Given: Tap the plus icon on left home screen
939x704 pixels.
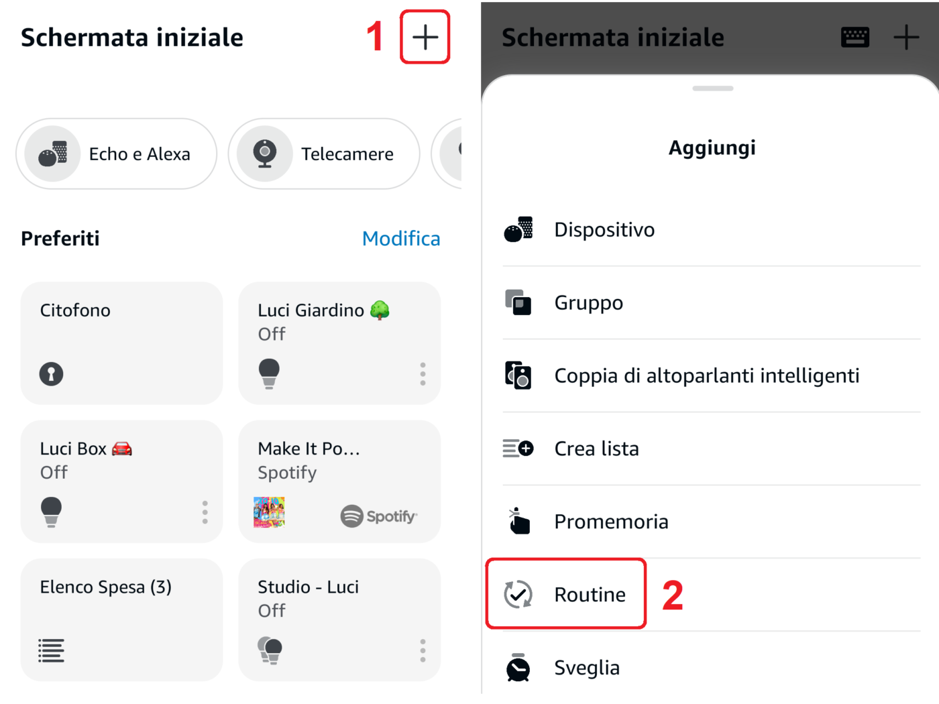Looking at the screenshot, I should (x=425, y=37).
